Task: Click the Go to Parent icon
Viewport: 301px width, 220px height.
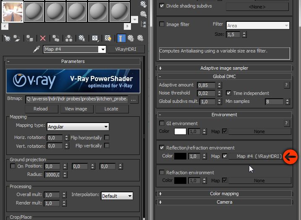Action: [x=131, y=38]
